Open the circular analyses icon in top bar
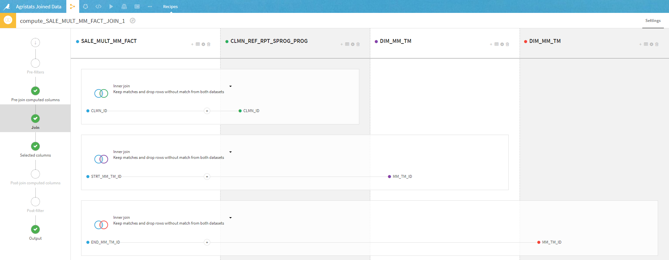This screenshot has height=260, width=669. click(85, 6)
